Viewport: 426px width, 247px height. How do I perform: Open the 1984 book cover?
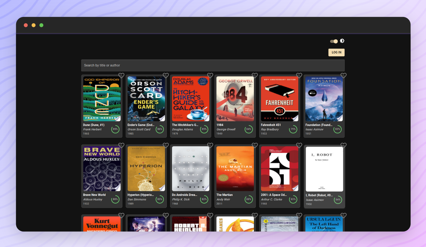(x=235, y=99)
